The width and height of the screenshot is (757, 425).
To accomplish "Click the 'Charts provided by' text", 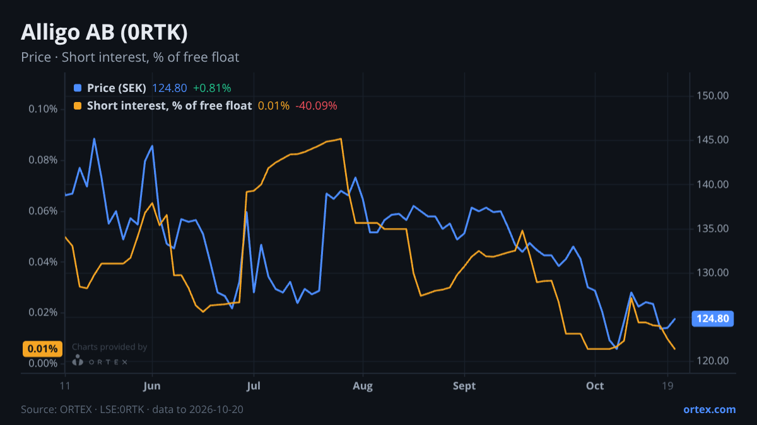I will 110,347.
